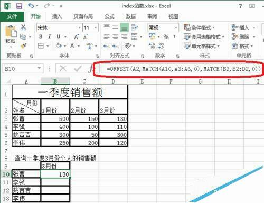Image resolution: width=264 pixels, height=203 pixels.
Task: Click the Copy icon under scissors
Action: (x=23, y=36)
